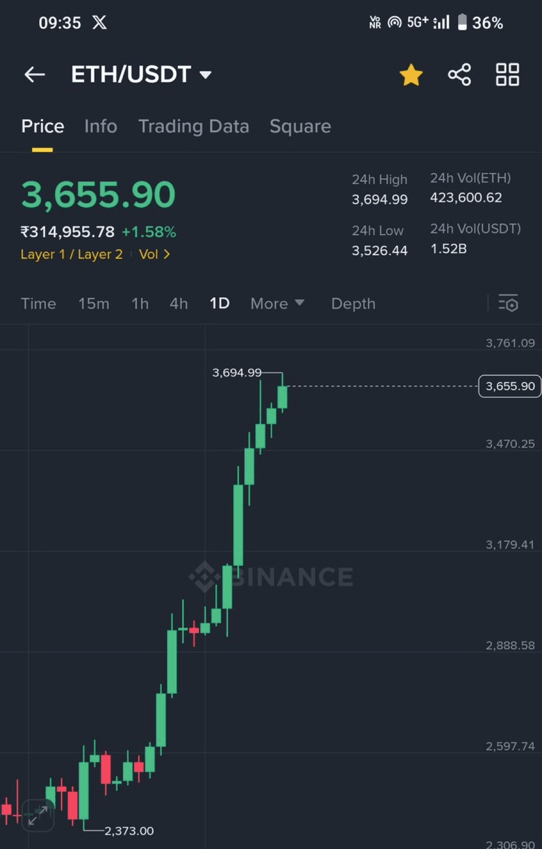Show the Depth chart
The width and height of the screenshot is (542, 849).
[353, 304]
